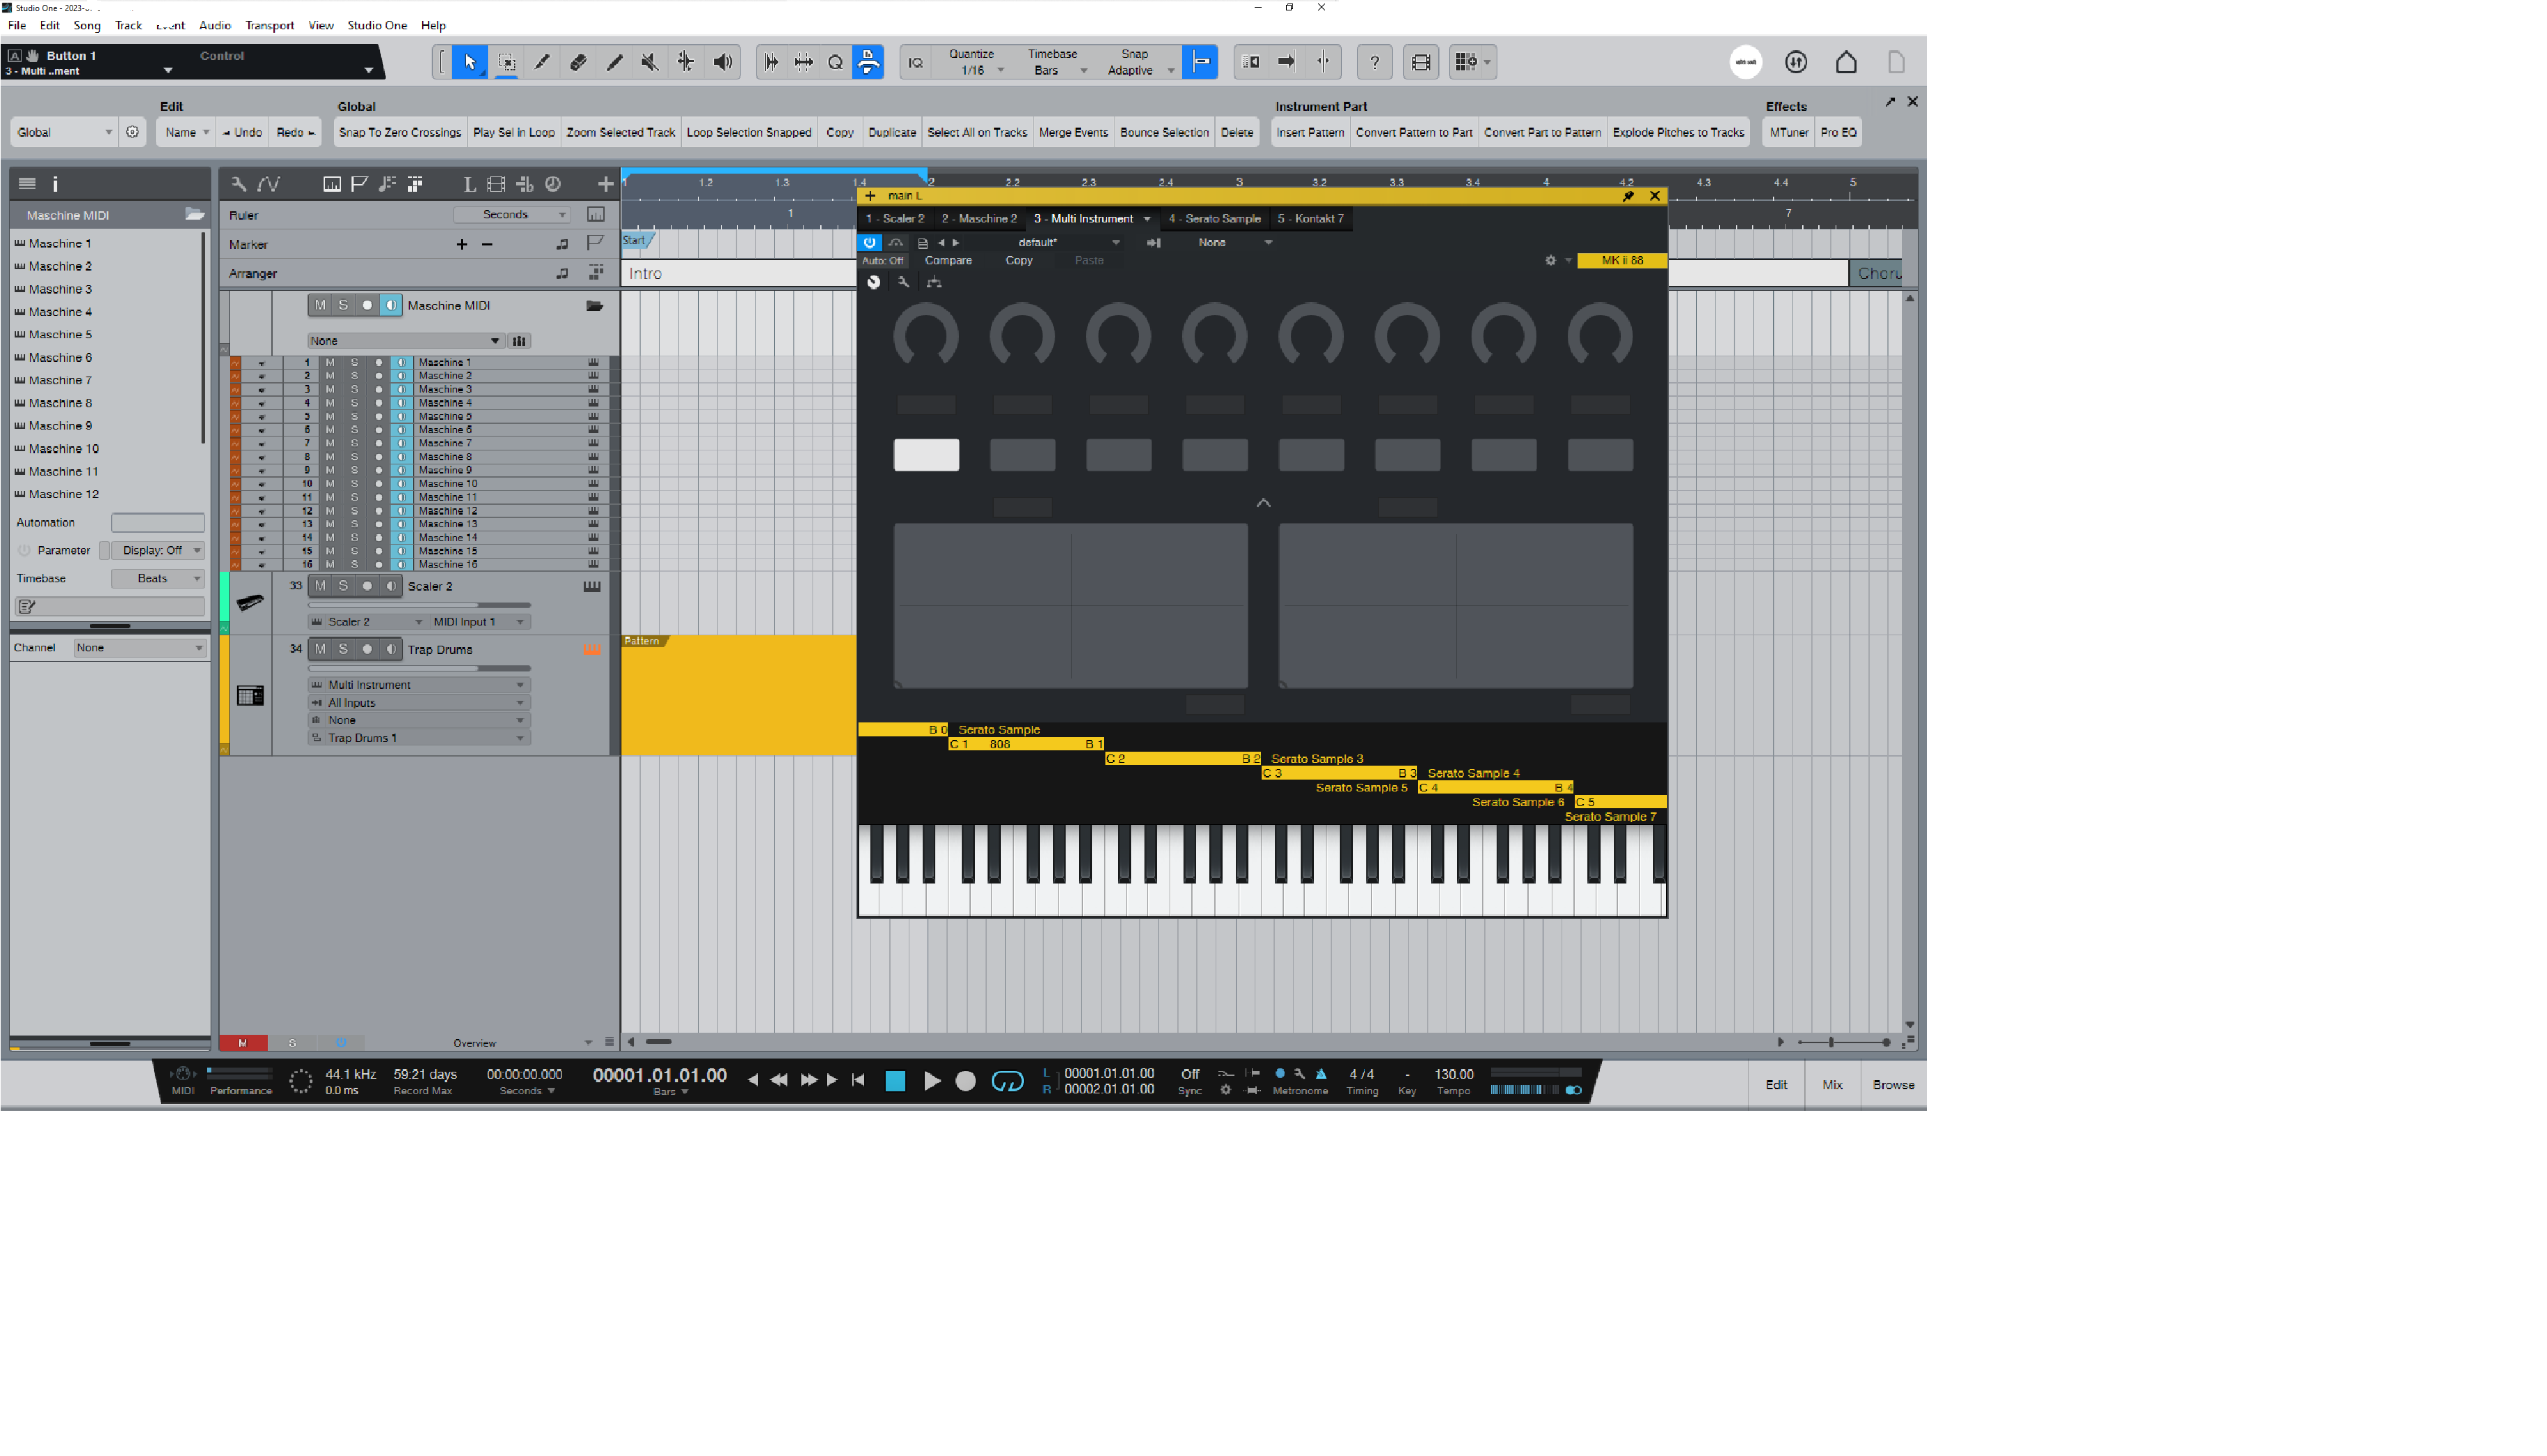Viewport: 2547px width, 1456px height.
Task: Click Compare in the plugin window
Action: pos(948,261)
